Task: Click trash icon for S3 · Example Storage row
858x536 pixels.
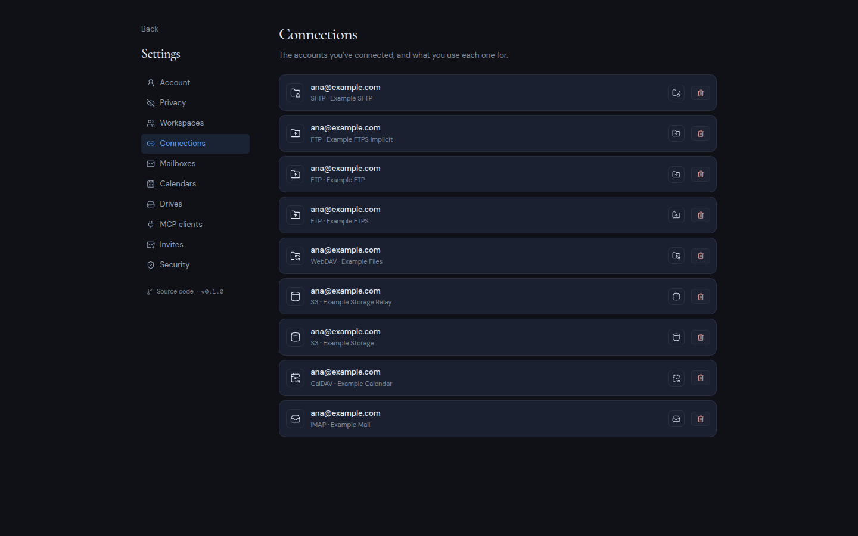Action: click(700, 337)
